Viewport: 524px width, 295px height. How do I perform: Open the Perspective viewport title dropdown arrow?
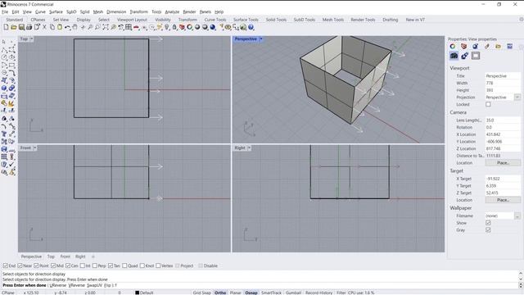tap(261, 39)
